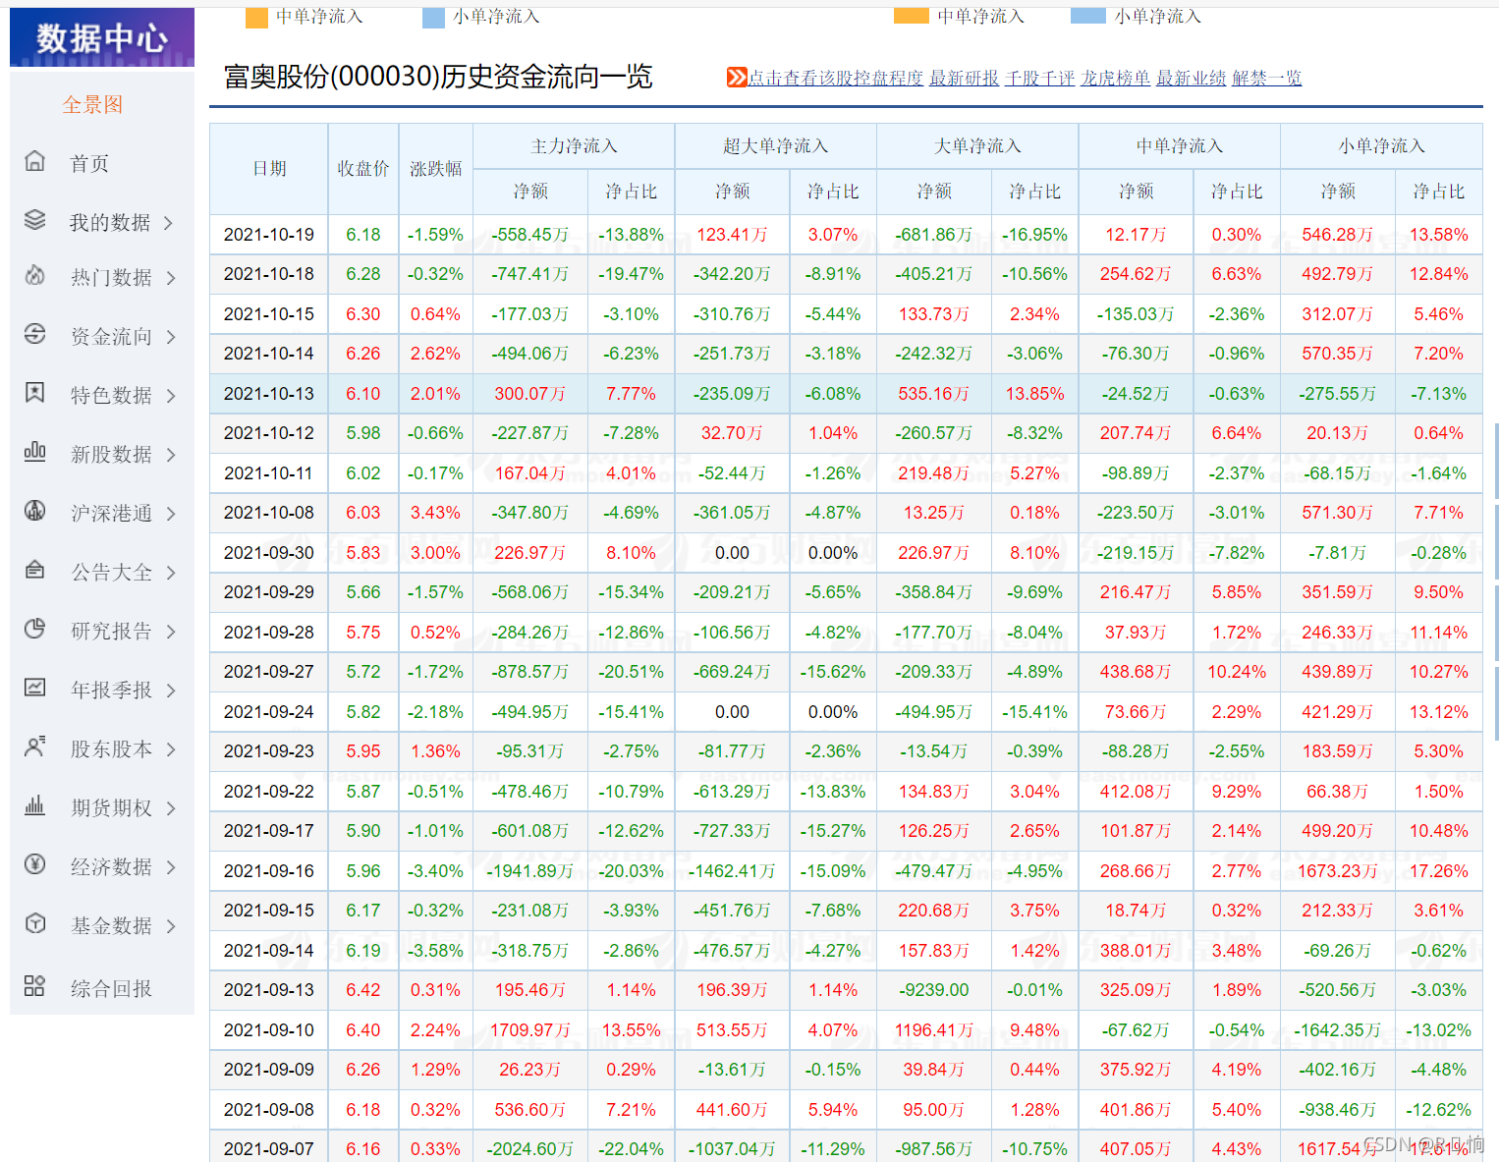
Task: Open the 龙虎榜单 link
Action: pyautogui.click(x=1115, y=78)
